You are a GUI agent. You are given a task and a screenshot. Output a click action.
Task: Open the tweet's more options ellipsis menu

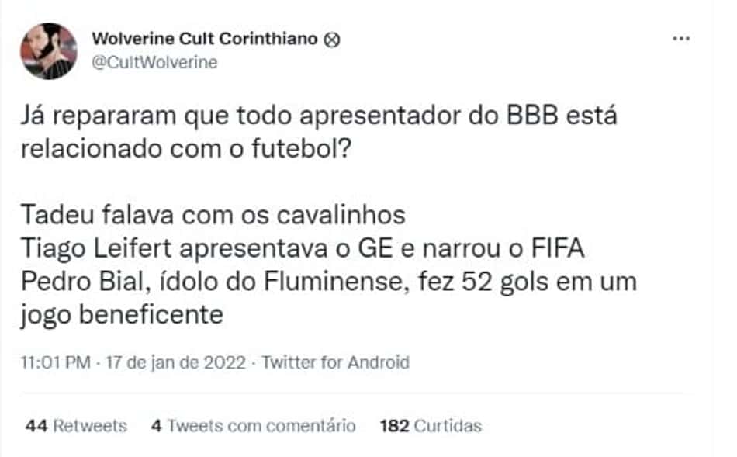(681, 39)
